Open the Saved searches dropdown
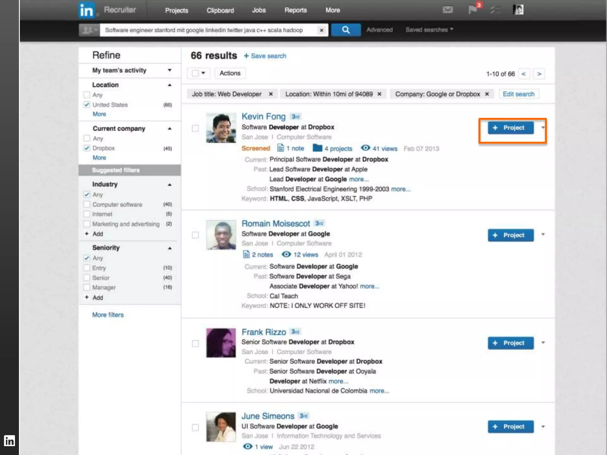The image size is (607, 455). [x=429, y=30]
